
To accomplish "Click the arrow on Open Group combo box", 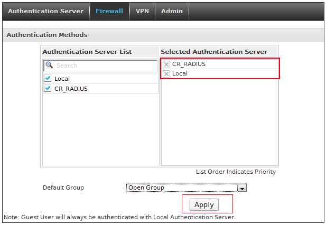I will [x=242, y=188].
